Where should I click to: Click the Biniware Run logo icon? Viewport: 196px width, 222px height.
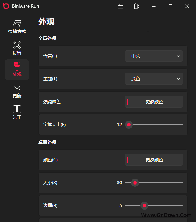pos(6,6)
